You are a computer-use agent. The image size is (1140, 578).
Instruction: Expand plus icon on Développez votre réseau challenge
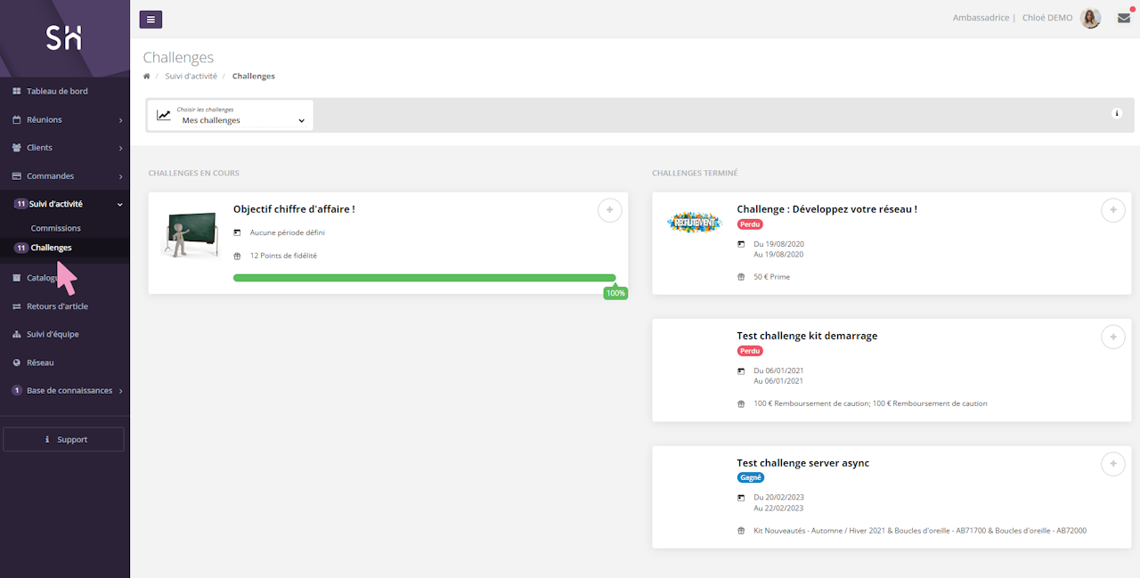pyautogui.click(x=1112, y=210)
